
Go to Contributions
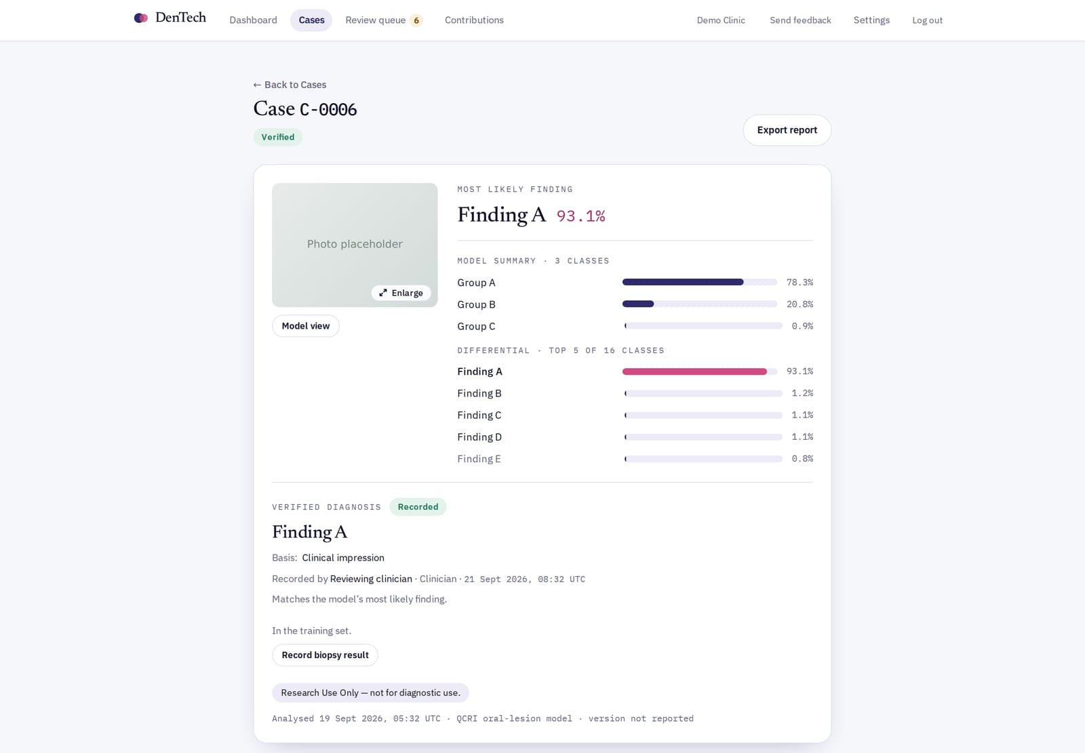coord(474,20)
